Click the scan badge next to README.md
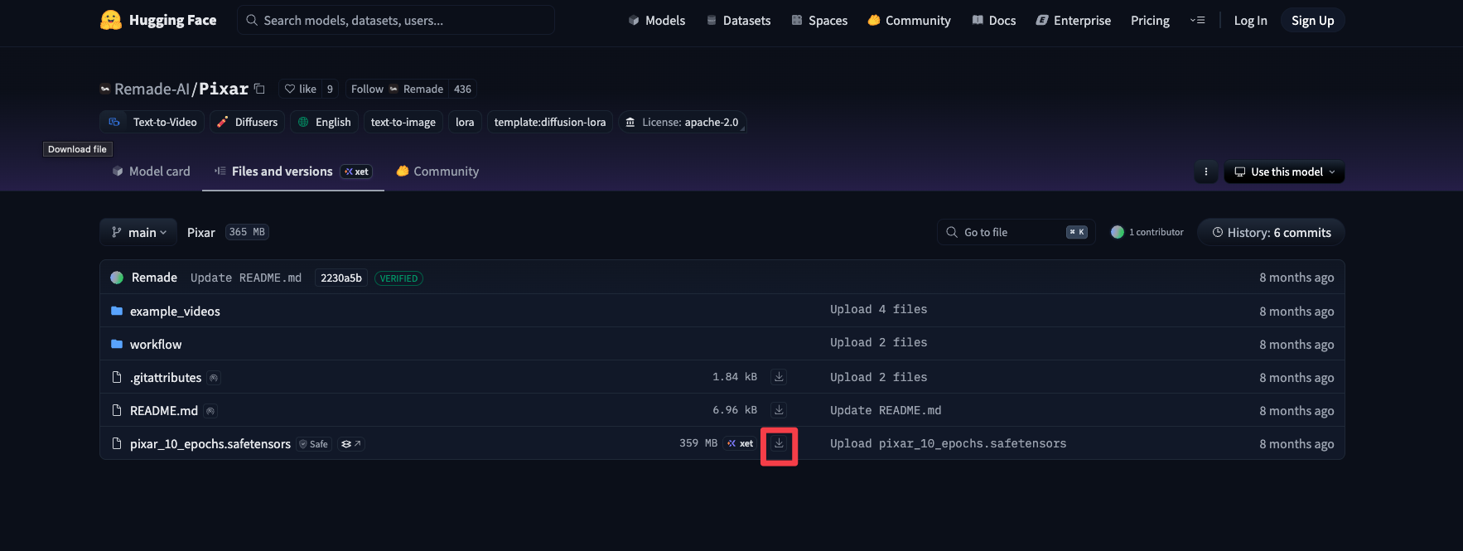1463x551 pixels. click(x=210, y=411)
